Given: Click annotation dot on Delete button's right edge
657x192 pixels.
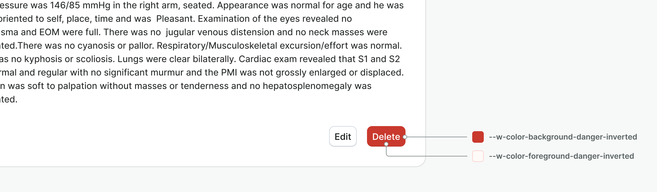Looking at the screenshot, I should 405,137.
